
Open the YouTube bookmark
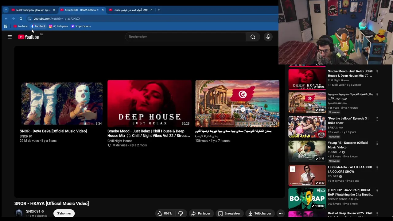point(20,26)
